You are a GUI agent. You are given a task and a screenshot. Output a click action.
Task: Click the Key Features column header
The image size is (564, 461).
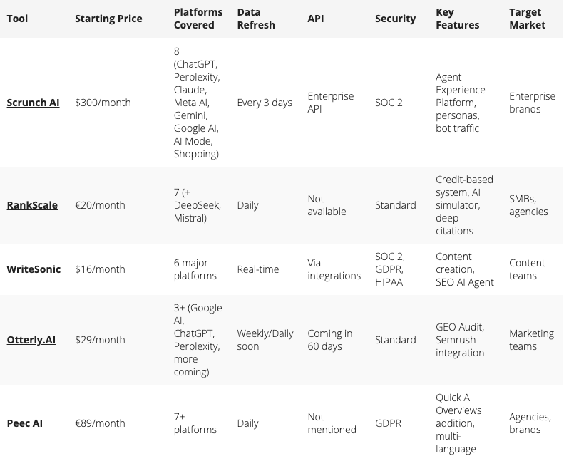pos(458,19)
